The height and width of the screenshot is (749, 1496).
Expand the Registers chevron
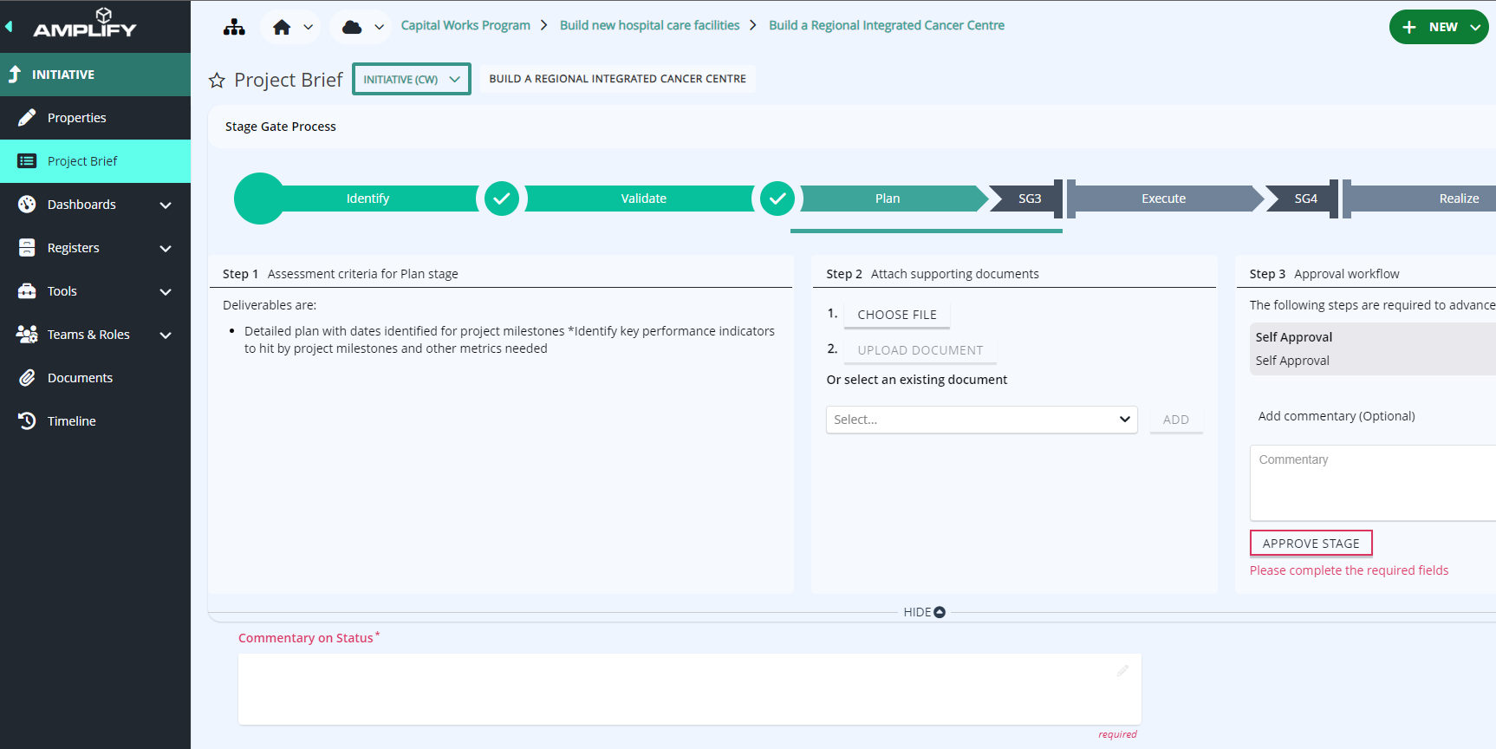coord(166,249)
